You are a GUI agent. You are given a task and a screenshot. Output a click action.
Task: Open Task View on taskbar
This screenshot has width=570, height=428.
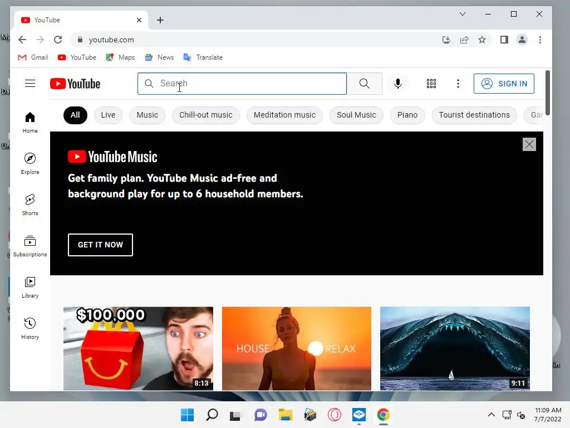point(235,415)
